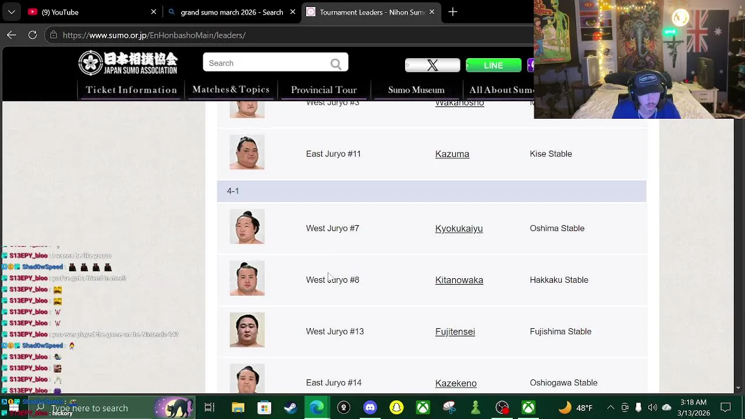
Task: Open the notification center icon
Action: coord(726,408)
